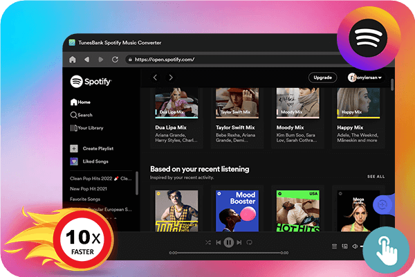Open the Dua Lipa Mix cover

pyautogui.click(x=176, y=103)
